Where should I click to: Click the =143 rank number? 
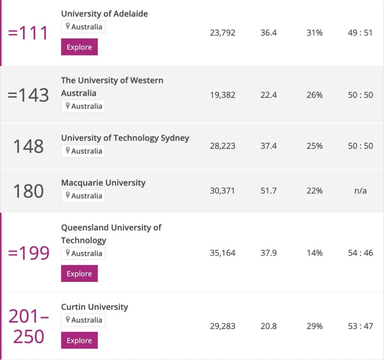click(x=28, y=96)
